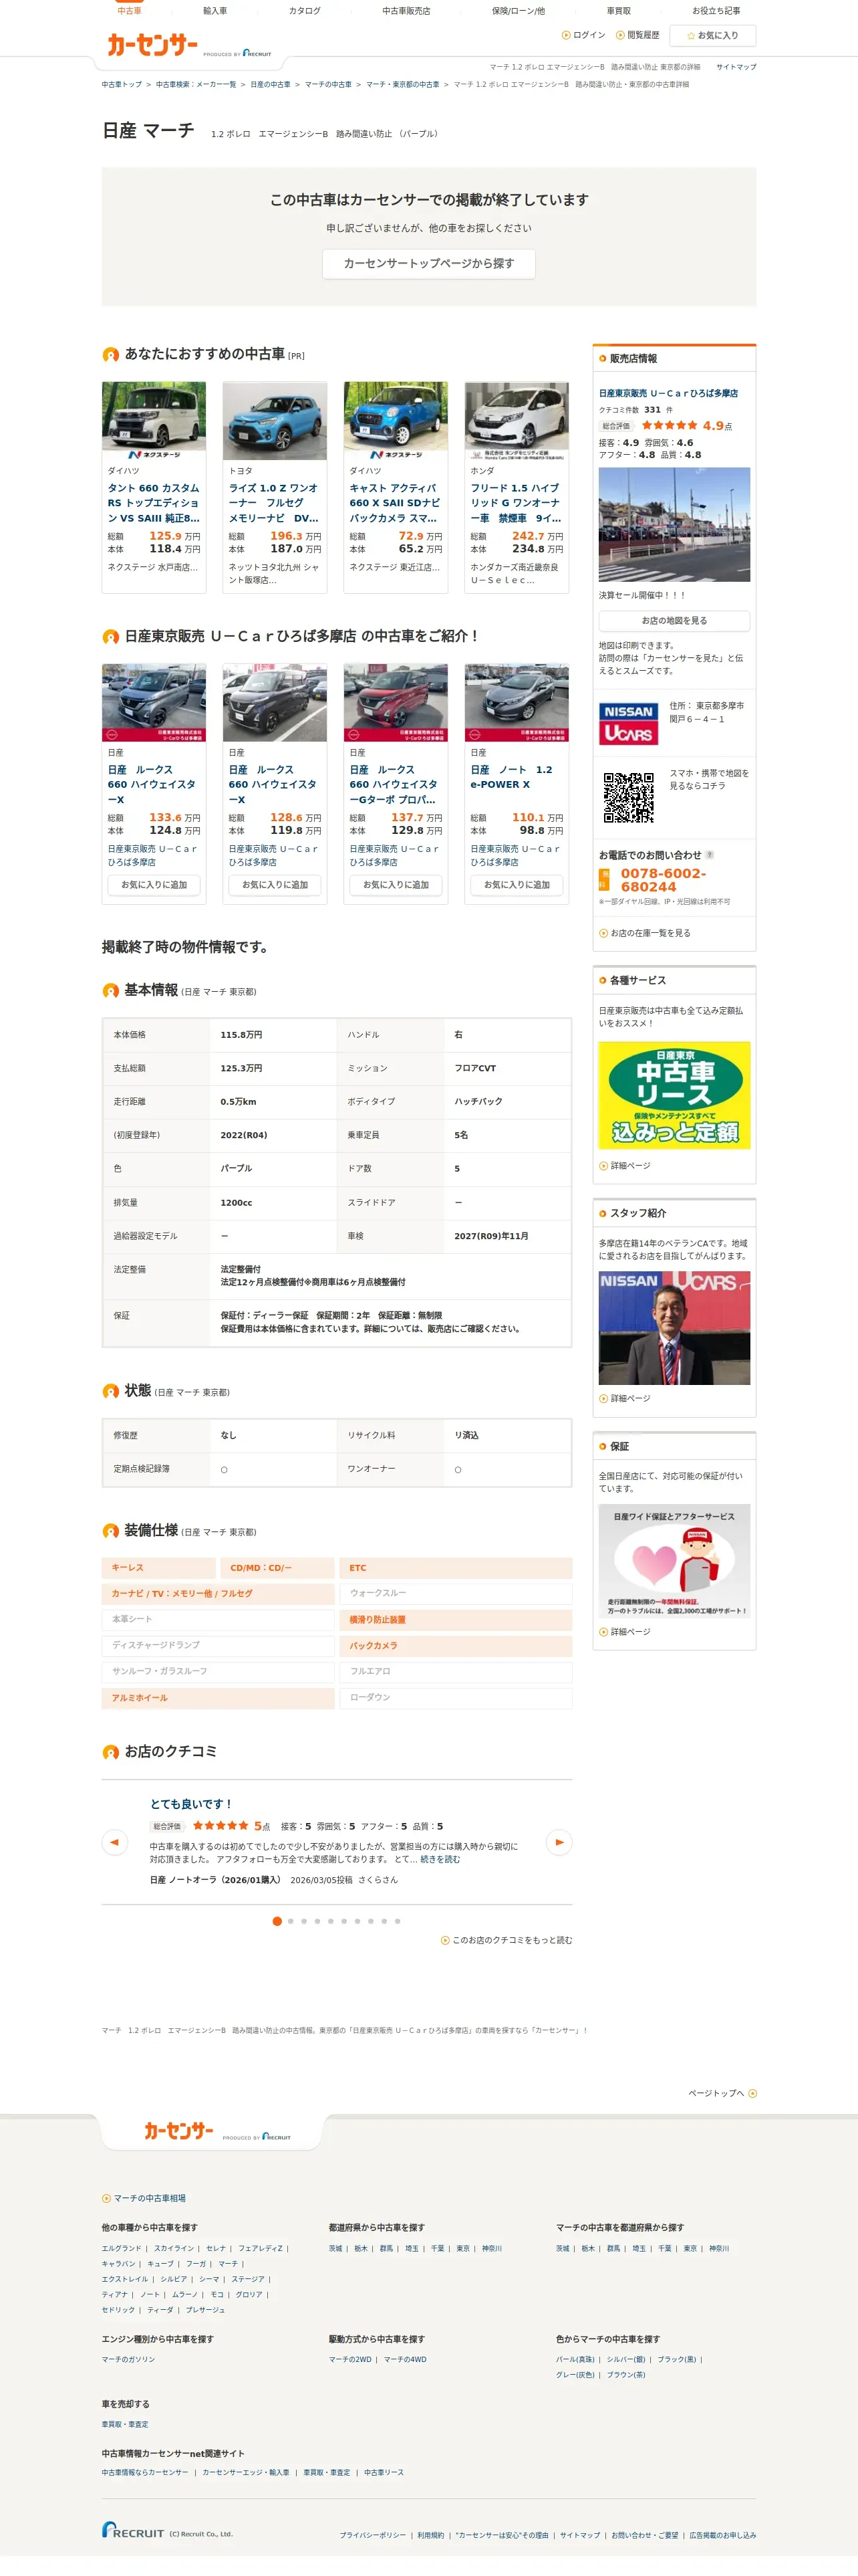Image resolution: width=858 pixels, height=2576 pixels.
Task: Click footer link 車買取・車査定 under 車を売却する
Action: pyautogui.click(x=125, y=2424)
